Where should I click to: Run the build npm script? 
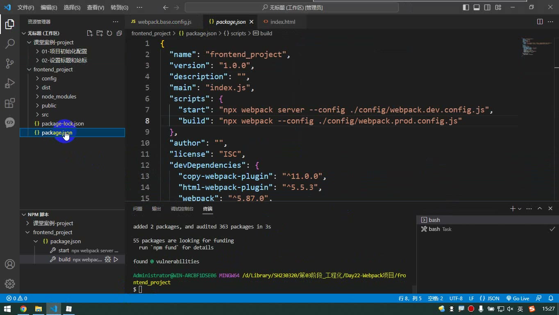point(116,259)
